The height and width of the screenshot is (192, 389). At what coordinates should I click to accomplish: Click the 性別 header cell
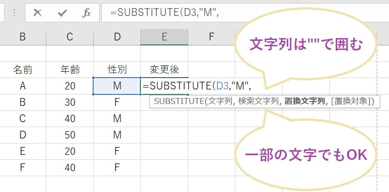click(117, 69)
